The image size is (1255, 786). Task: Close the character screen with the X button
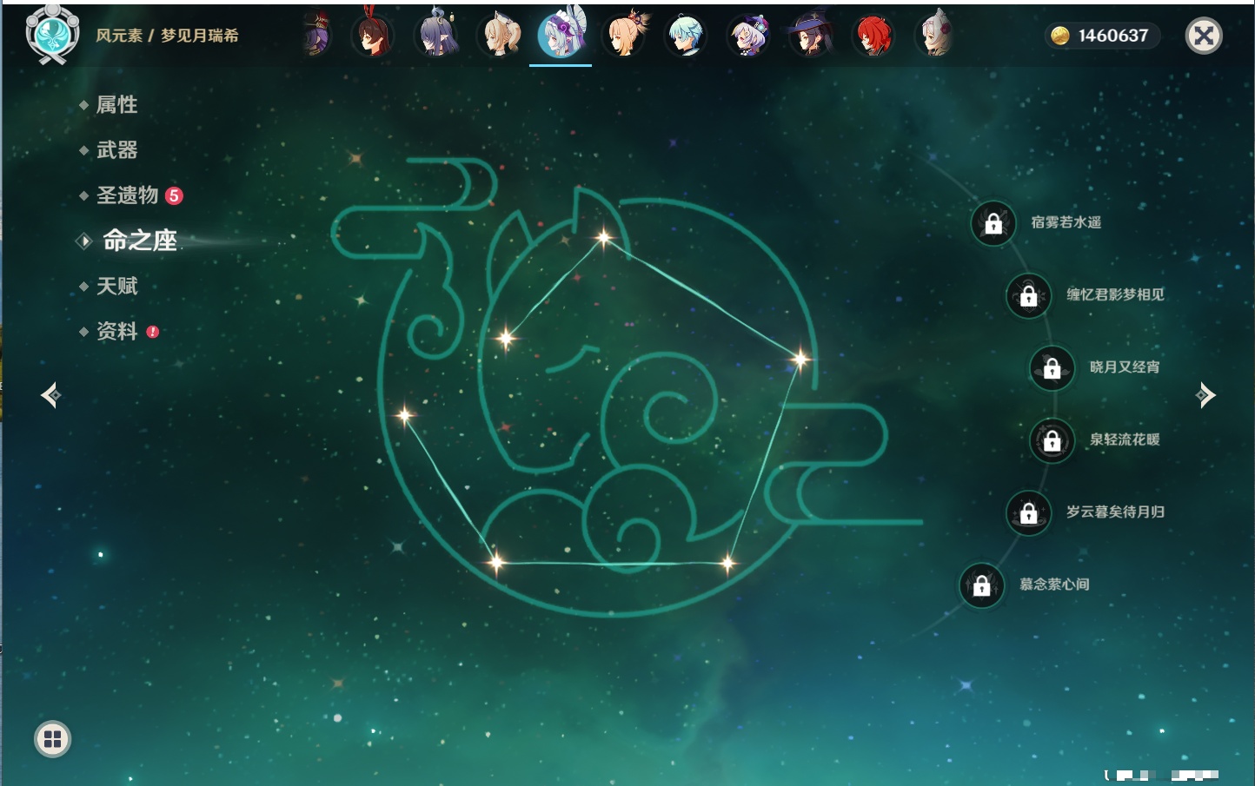coord(1205,36)
